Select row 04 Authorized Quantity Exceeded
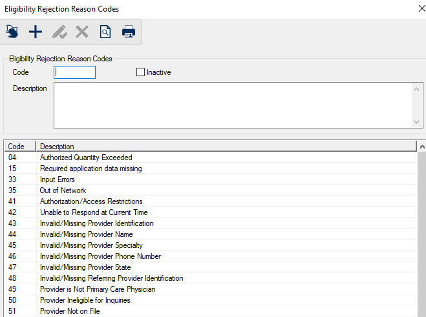 coord(86,158)
